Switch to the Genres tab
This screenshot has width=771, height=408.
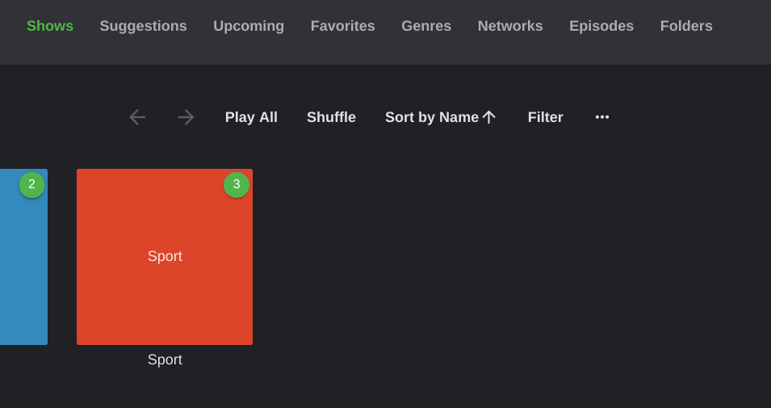(426, 26)
